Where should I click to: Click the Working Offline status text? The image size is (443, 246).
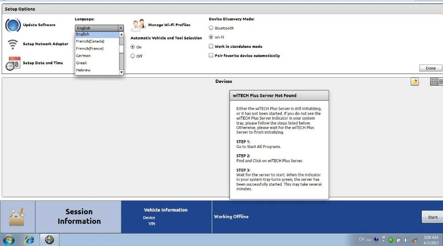tap(231, 217)
